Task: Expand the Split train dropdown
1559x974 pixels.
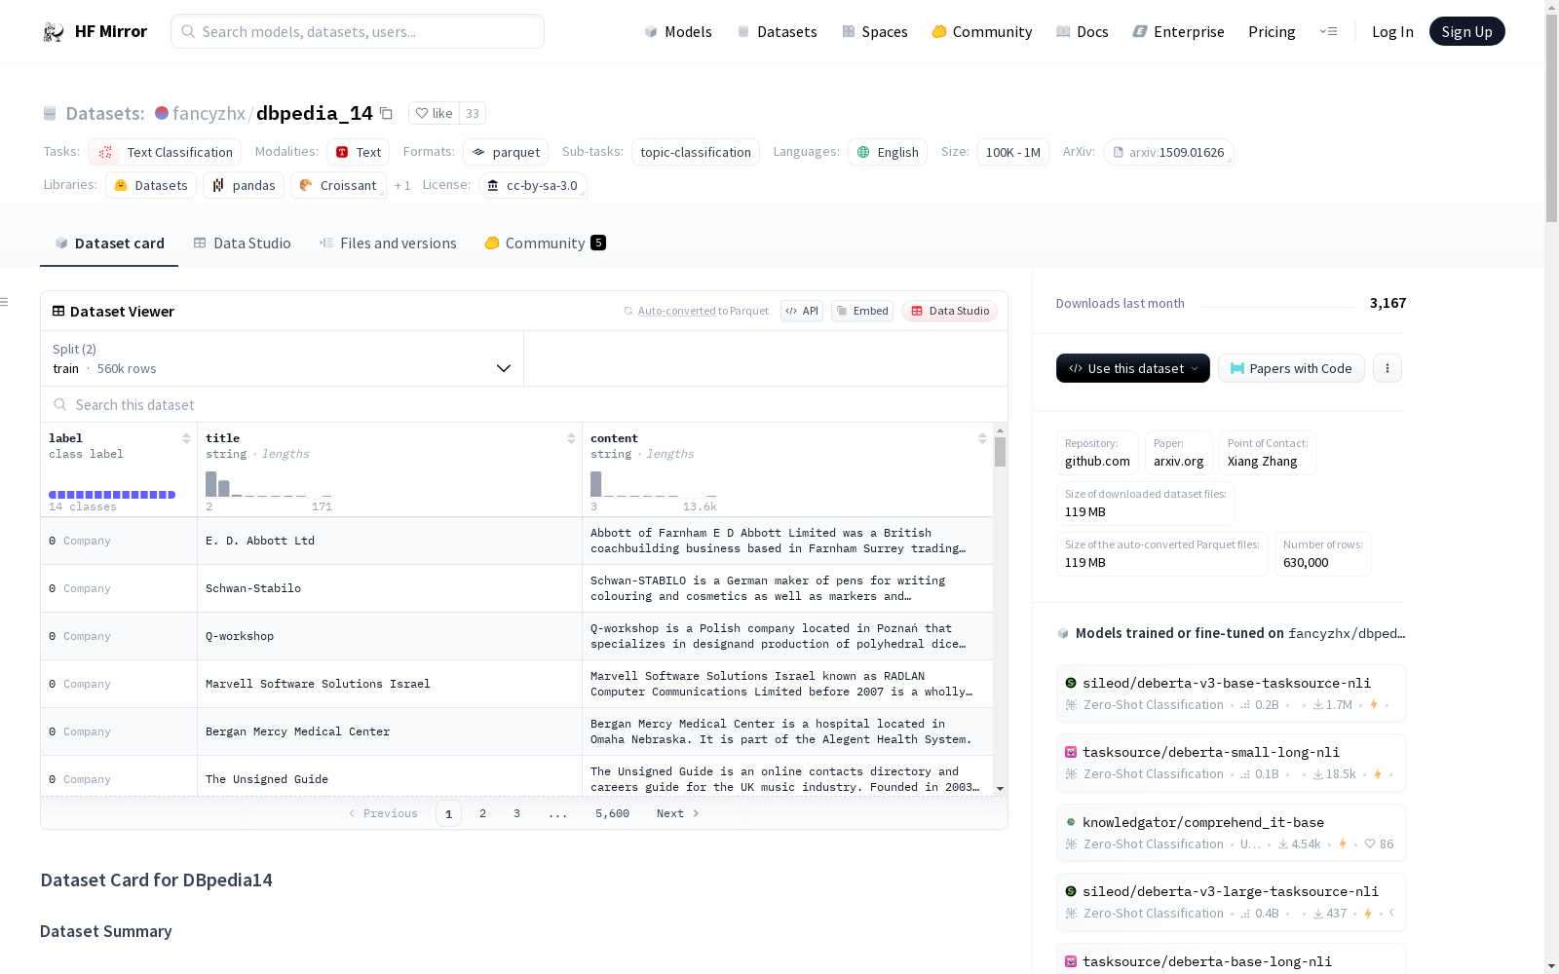Action: 282,358
